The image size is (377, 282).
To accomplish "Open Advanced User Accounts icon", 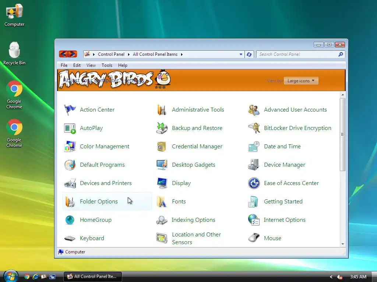I will 254,110.
